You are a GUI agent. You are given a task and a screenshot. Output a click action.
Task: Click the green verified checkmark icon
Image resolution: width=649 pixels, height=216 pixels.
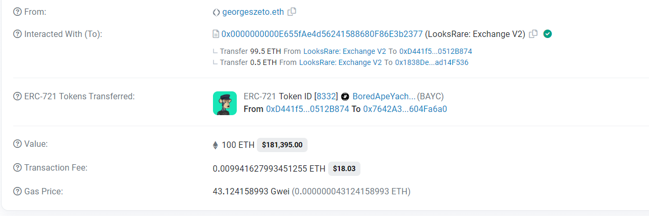pos(548,34)
